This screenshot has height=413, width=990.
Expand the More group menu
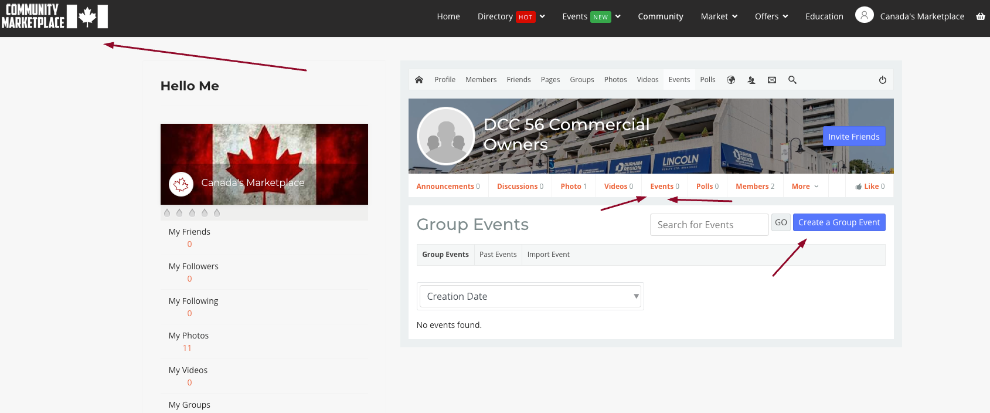coord(805,187)
